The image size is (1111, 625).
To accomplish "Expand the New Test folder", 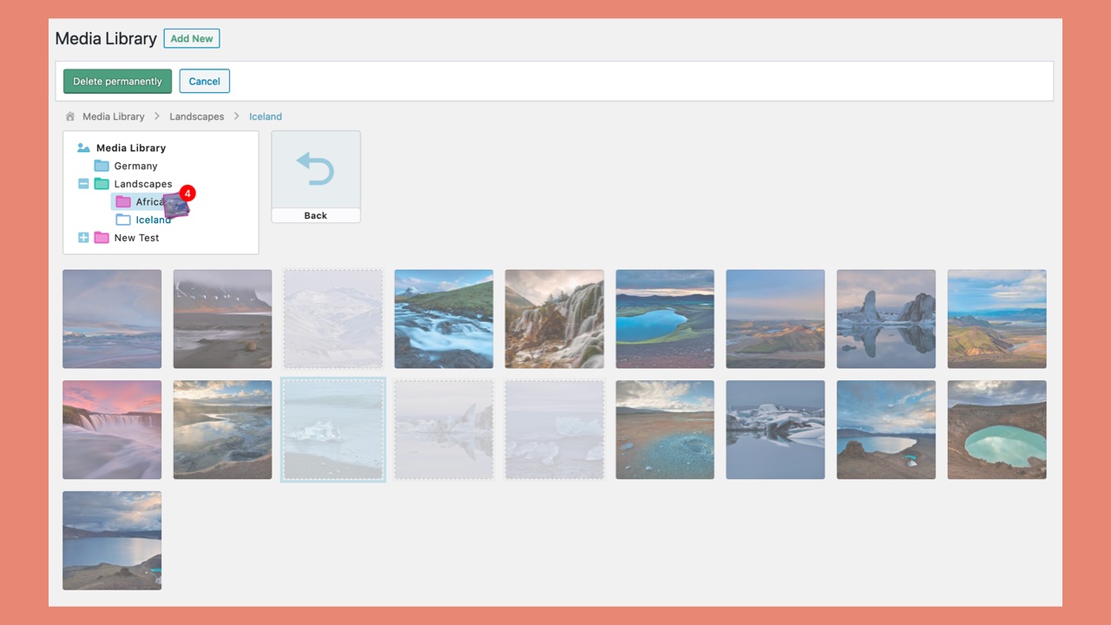I will pos(83,238).
